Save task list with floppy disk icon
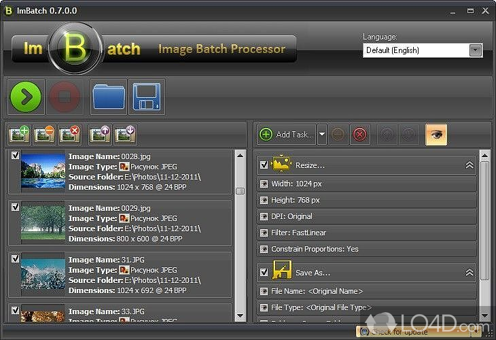This screenshot has width=496, height=340. tap(147, 97)
